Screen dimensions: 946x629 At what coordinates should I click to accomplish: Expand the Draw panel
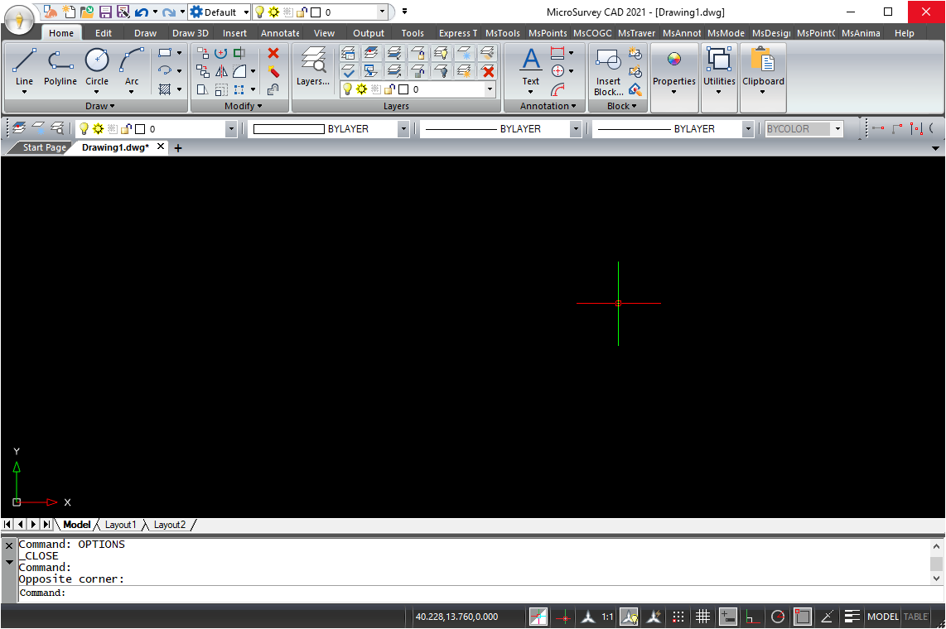(x=99, y=106)
